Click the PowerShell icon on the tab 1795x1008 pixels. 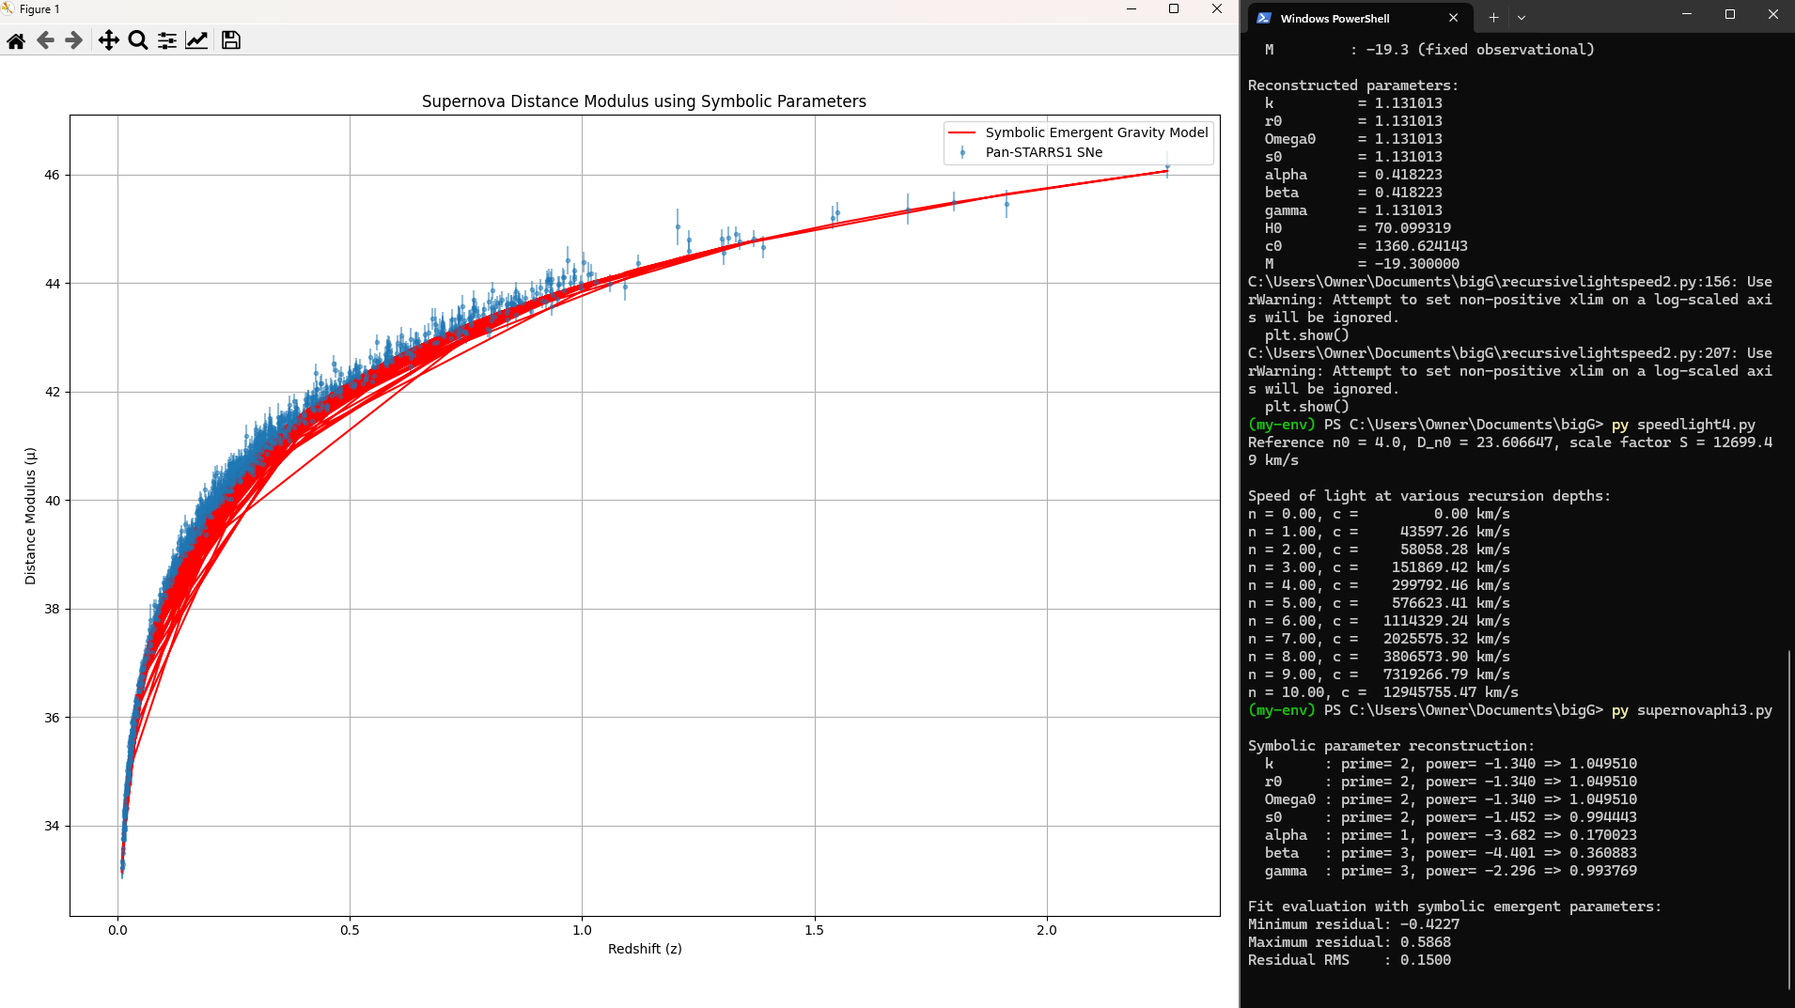[x=1264, y=18]
